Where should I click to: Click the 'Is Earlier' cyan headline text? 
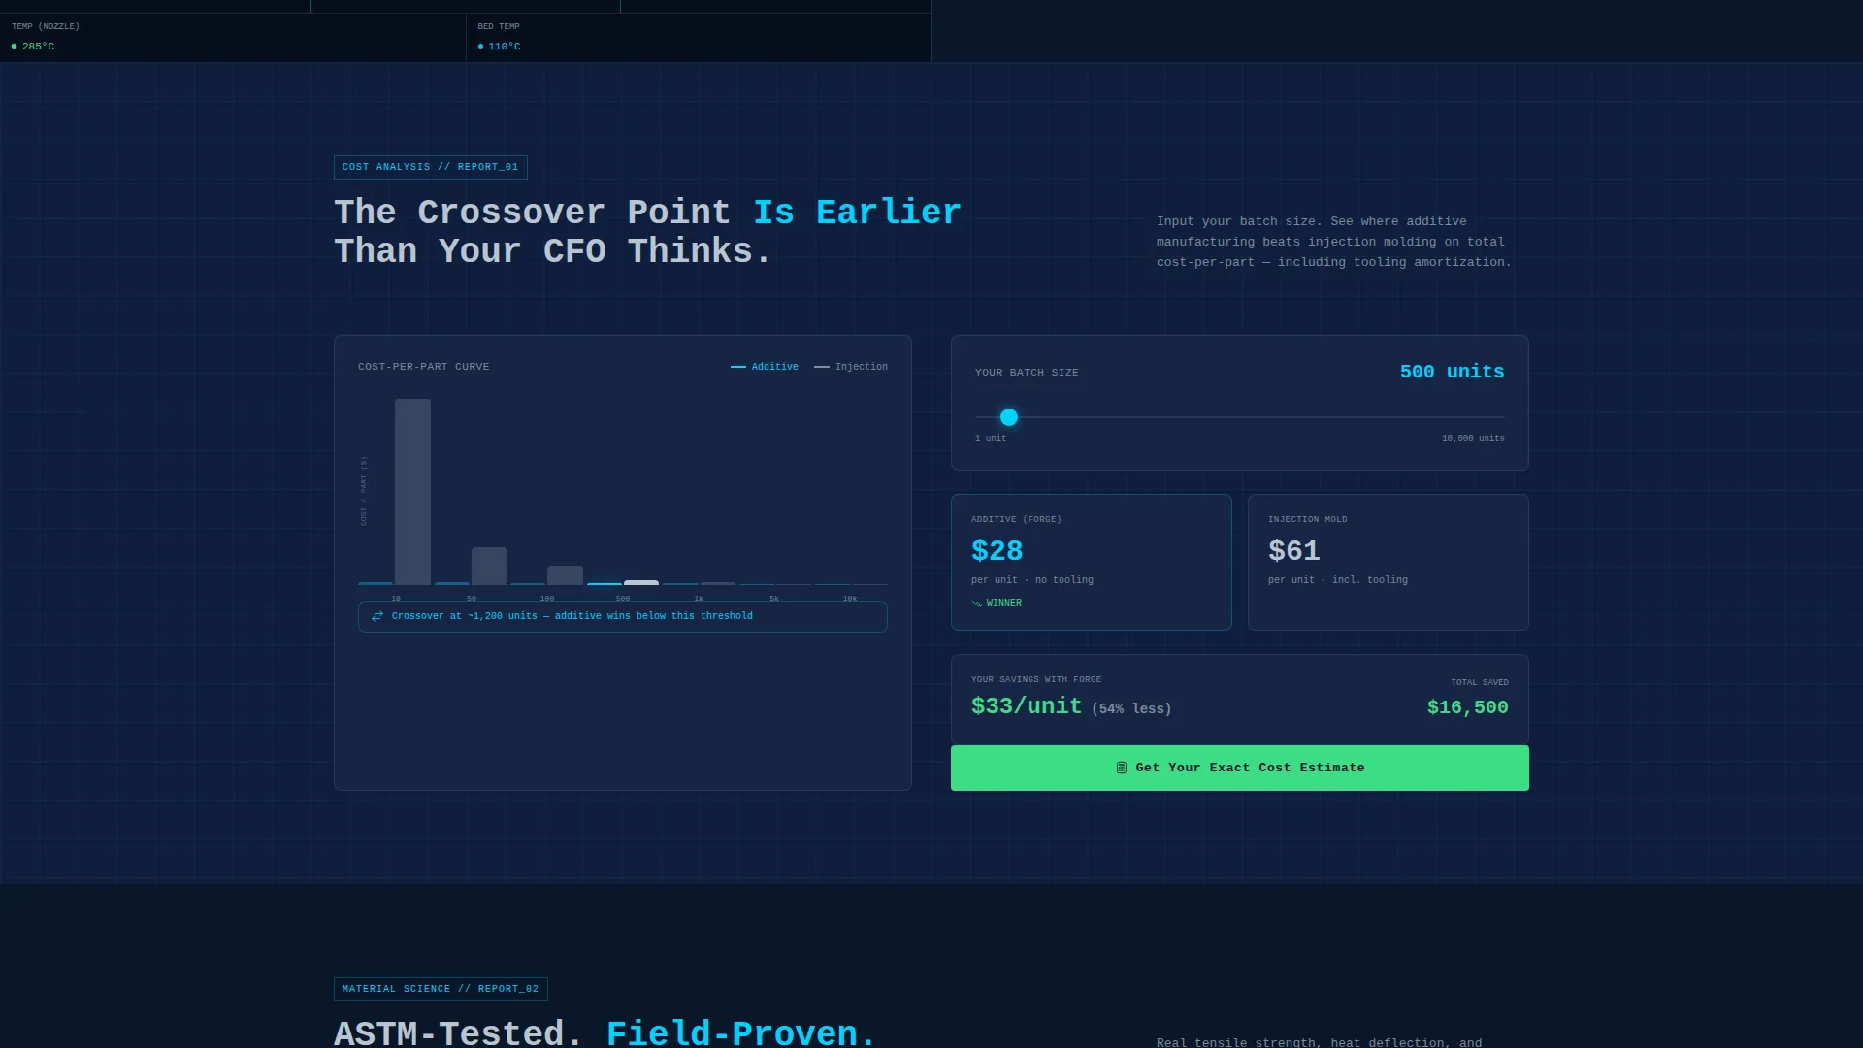coord(858,212)
